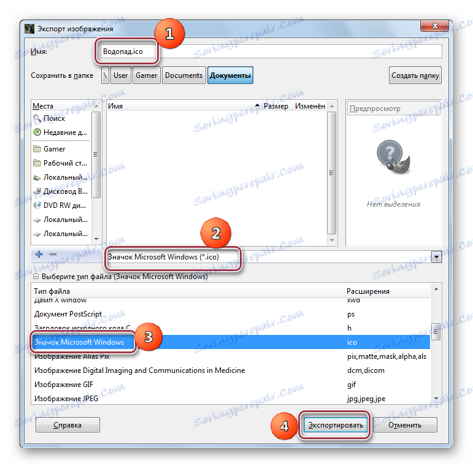Click the preview placeholder Wilber image
The width and height of the screenshot is (473, 468).
click(393, 157)
